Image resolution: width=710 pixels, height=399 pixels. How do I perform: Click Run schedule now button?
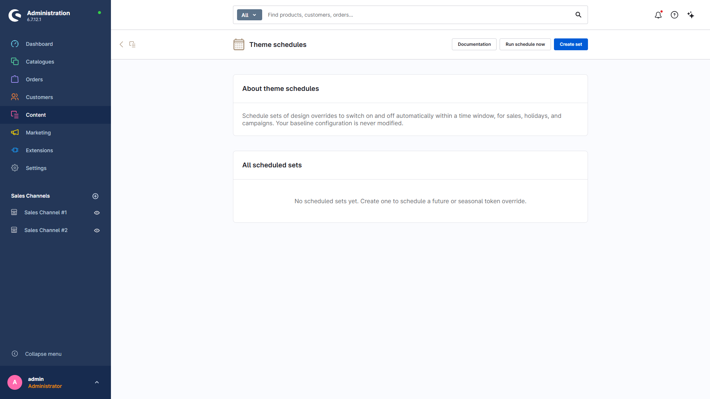(525, 44)
